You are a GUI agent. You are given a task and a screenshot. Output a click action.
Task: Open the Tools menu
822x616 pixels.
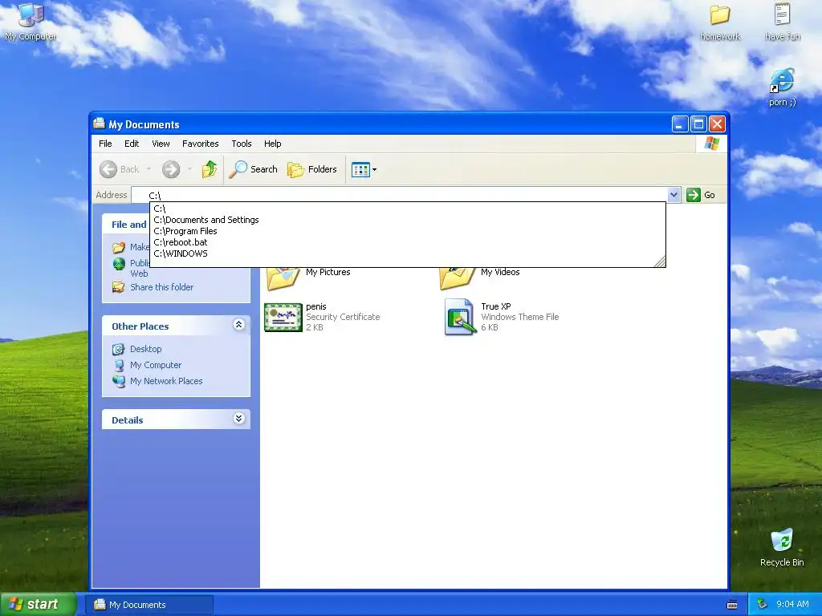[x=242, y=144]
